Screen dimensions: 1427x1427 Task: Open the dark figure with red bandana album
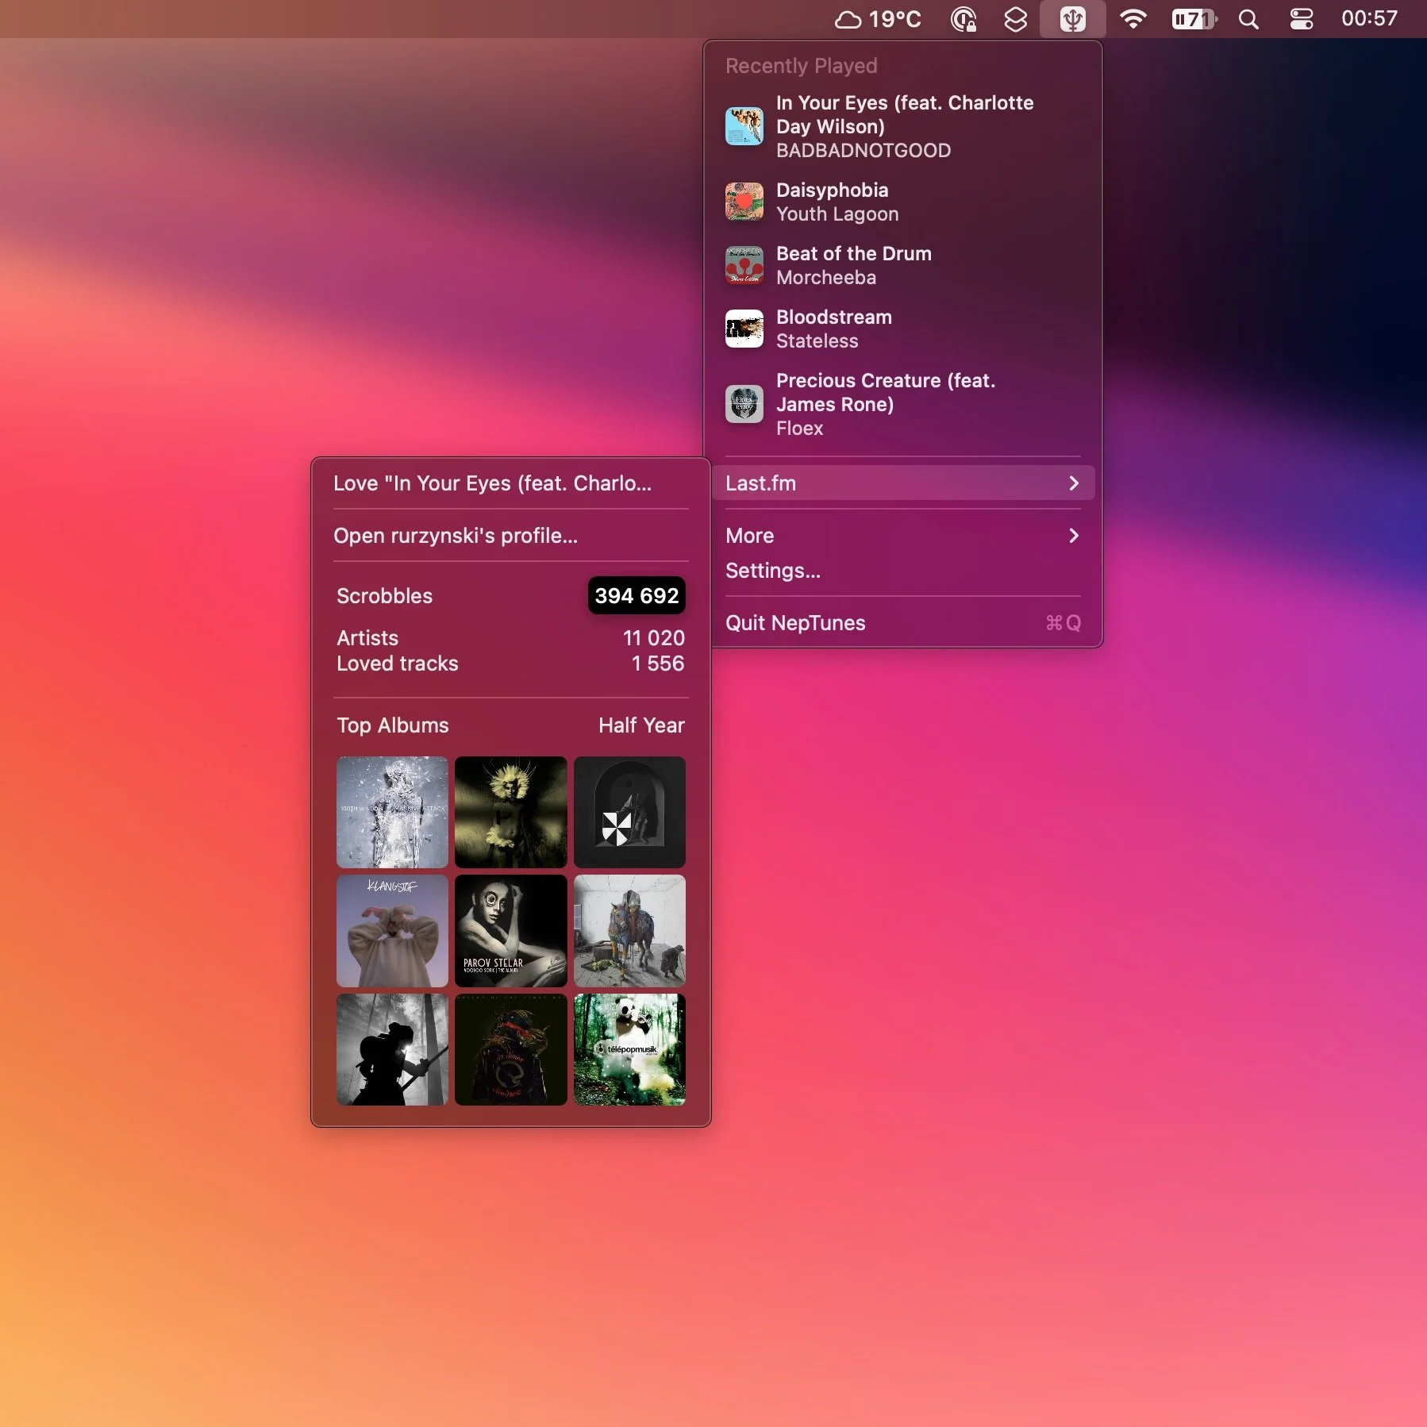point(510,1049)
